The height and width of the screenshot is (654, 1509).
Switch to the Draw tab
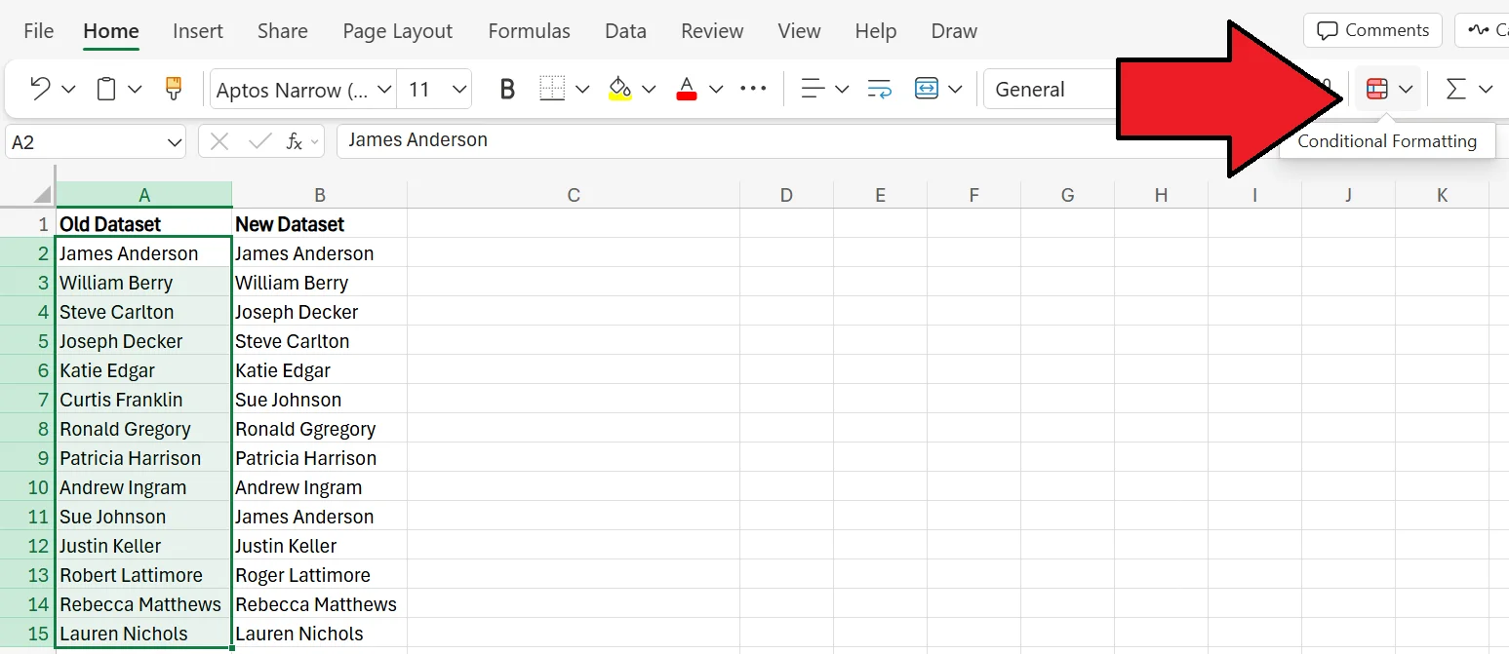(x=953, y=30)
